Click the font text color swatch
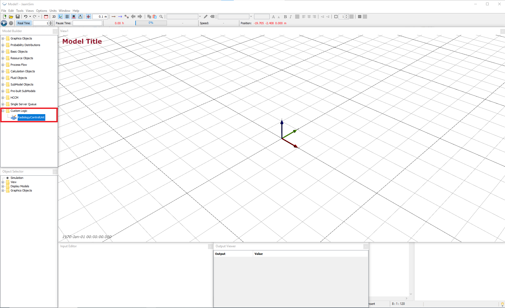The image size is (505, 308). (297, 17)
